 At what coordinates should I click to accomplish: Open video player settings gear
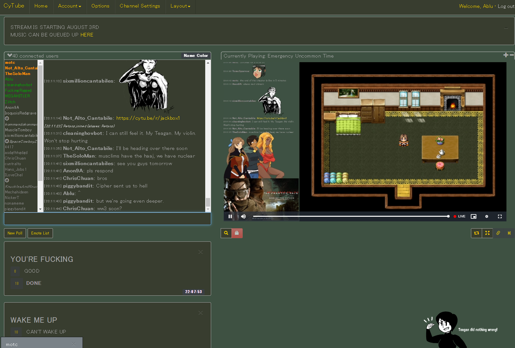click(487, 216)
